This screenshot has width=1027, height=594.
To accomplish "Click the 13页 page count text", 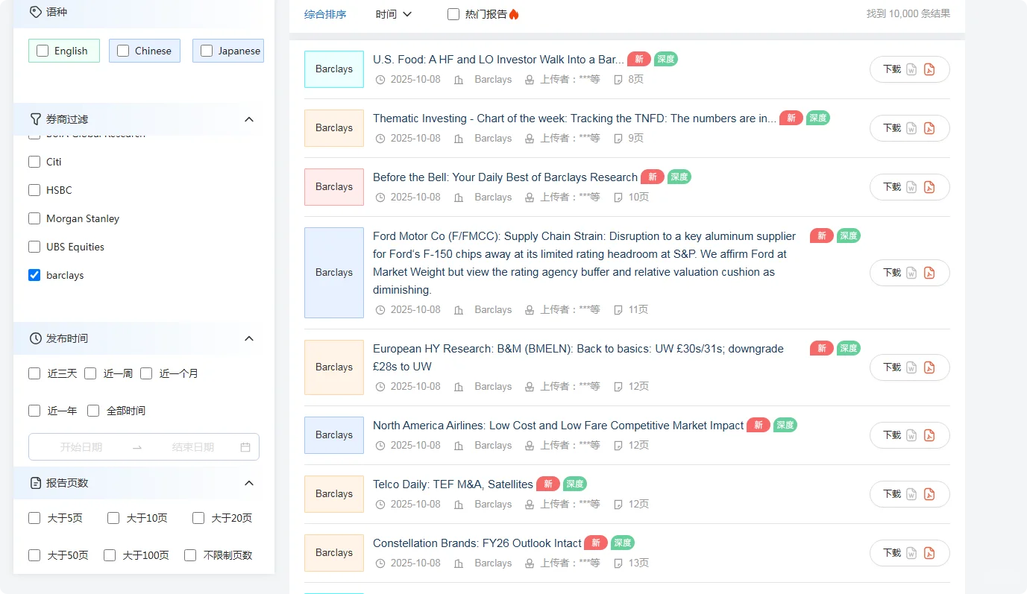I will click(x=638, y=563).
